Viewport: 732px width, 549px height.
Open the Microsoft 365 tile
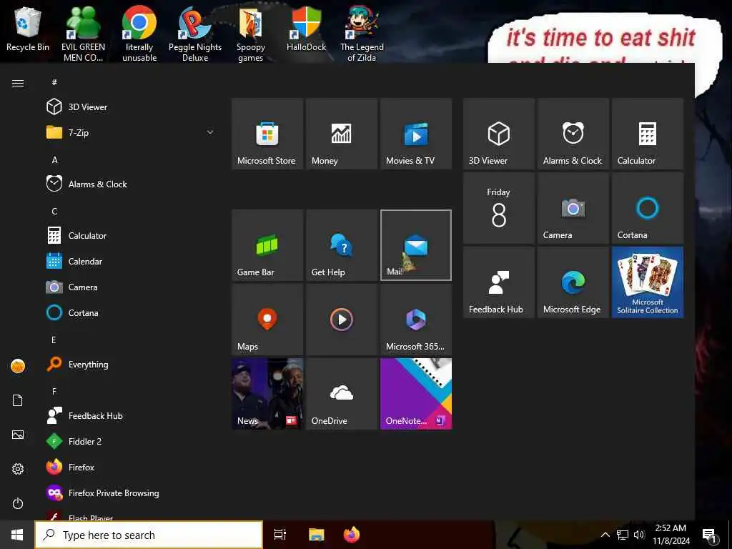[x=416, y=320]
